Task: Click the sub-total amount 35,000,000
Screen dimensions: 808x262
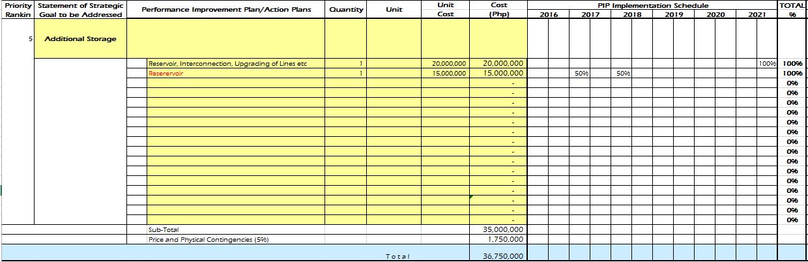Action: (x=498, y=229)
